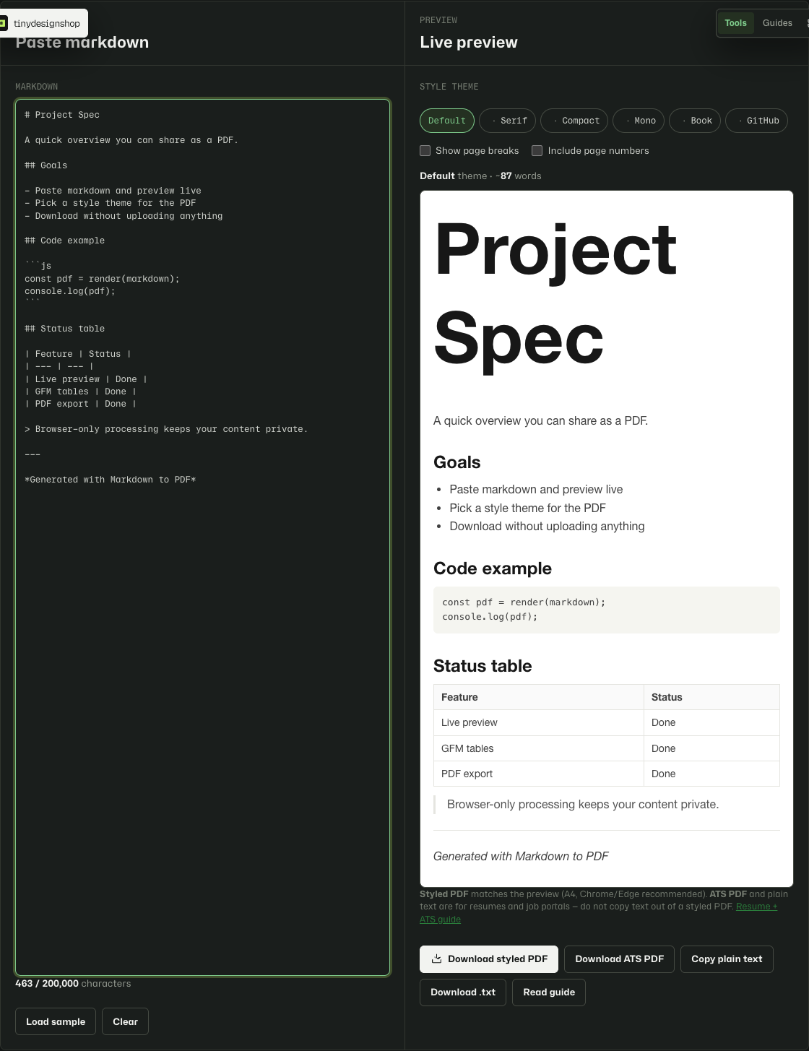This screenshot has height=1051, width=809.
Task: Click 'Default theme · ~87 words' status text
Action: 480,176
